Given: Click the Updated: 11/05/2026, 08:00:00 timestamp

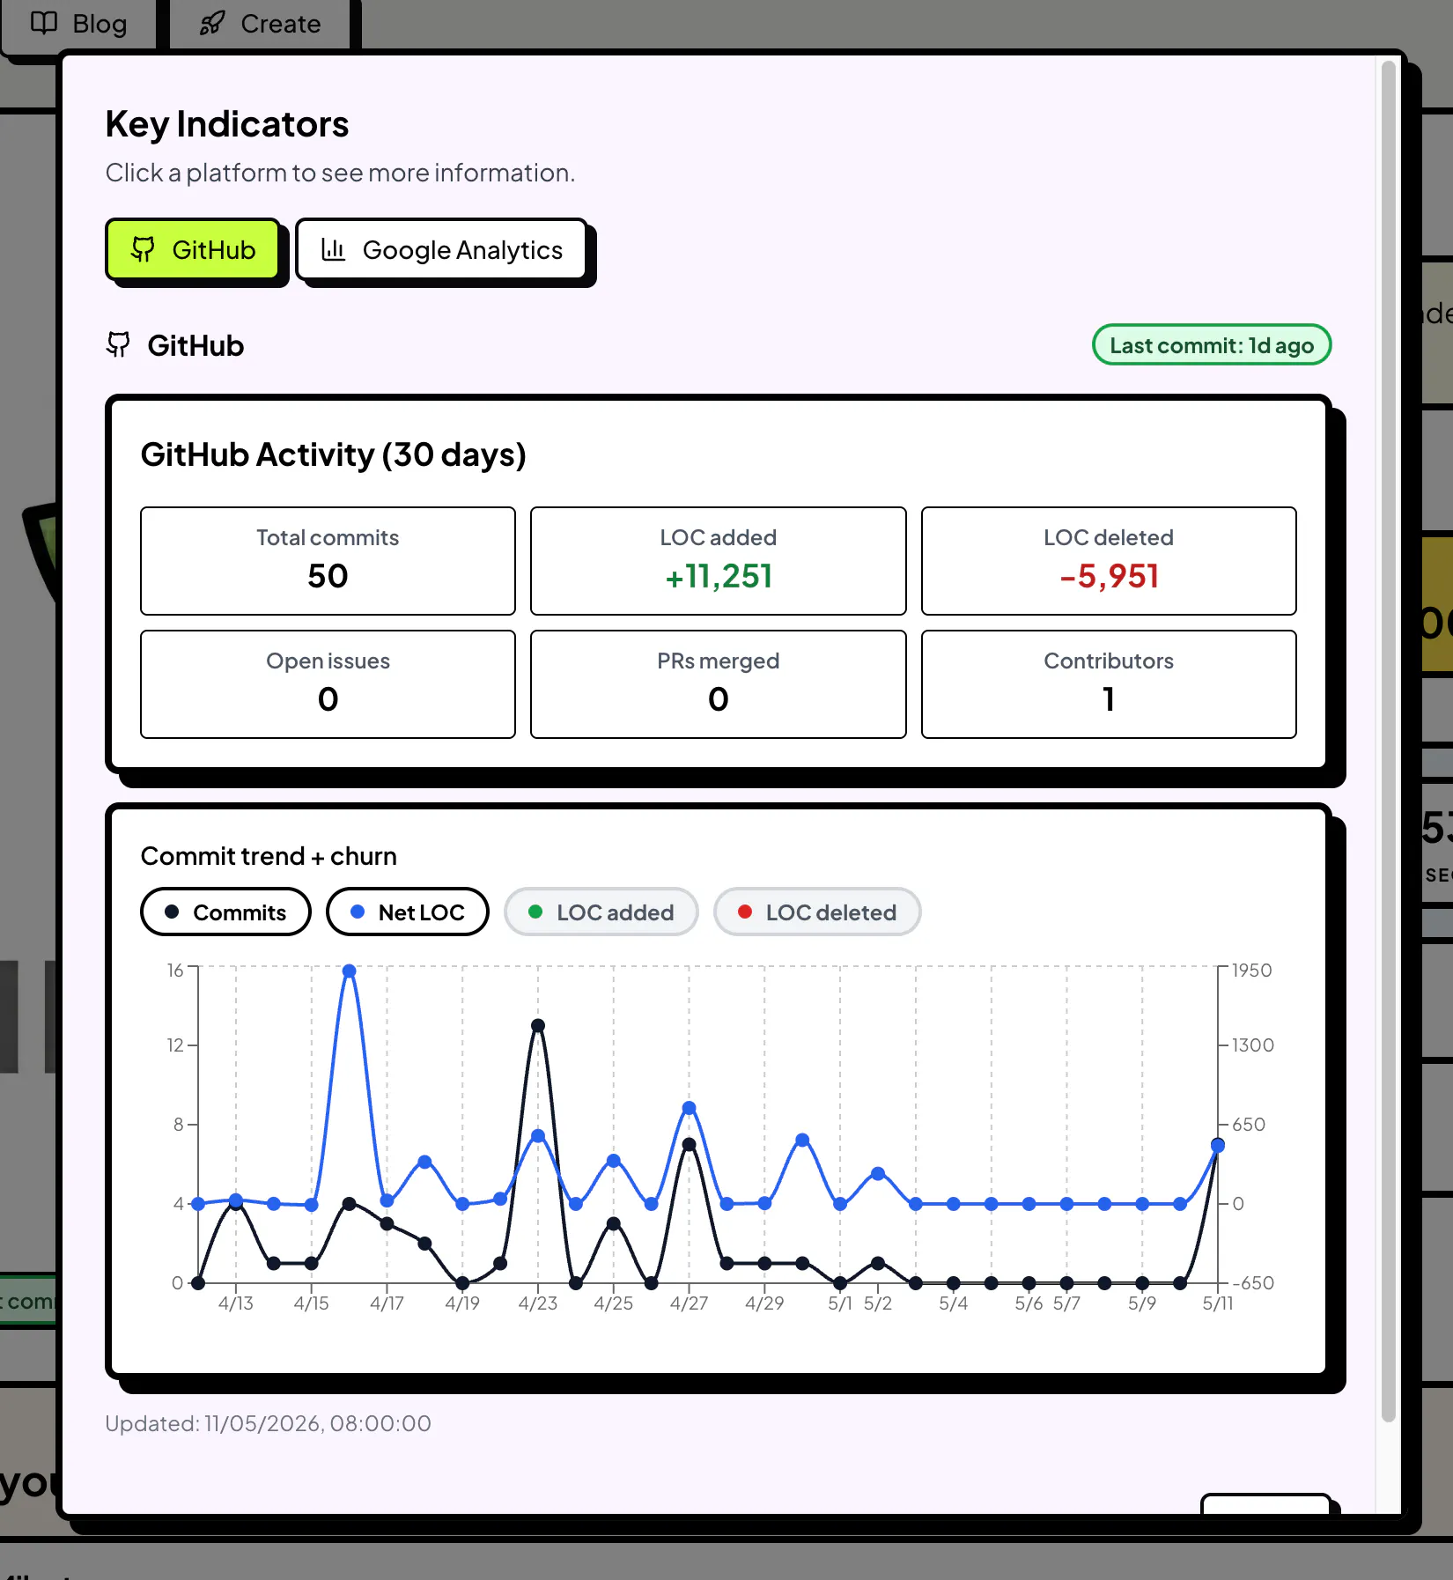Looking at the screenshot, I should (x=269, y=1424).
